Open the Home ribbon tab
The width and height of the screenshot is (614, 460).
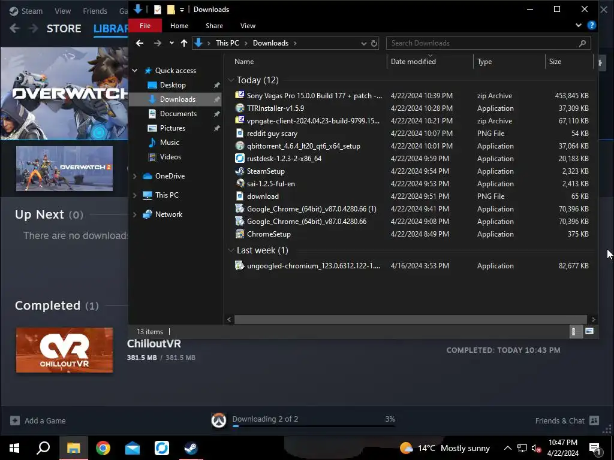[x=179, y=25]
